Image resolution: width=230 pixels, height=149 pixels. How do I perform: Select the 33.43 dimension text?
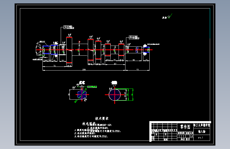(x=125, y=95)
